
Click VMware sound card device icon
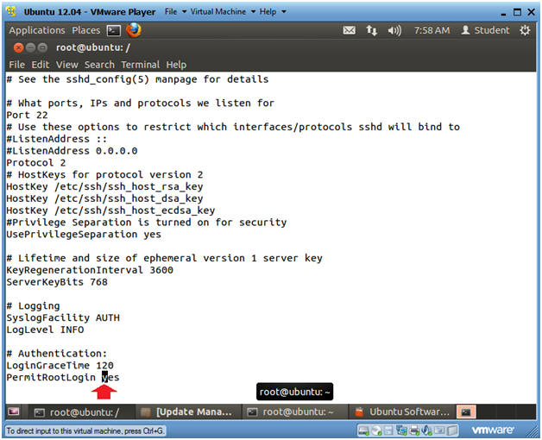(x=427, y=431)
